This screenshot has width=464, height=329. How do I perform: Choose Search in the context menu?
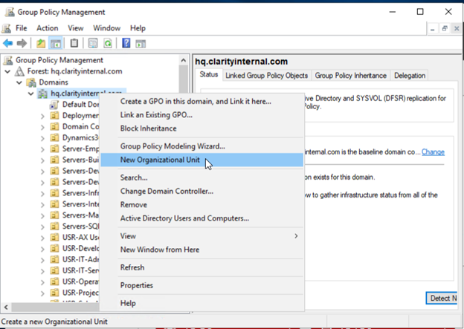coord(202,177)
